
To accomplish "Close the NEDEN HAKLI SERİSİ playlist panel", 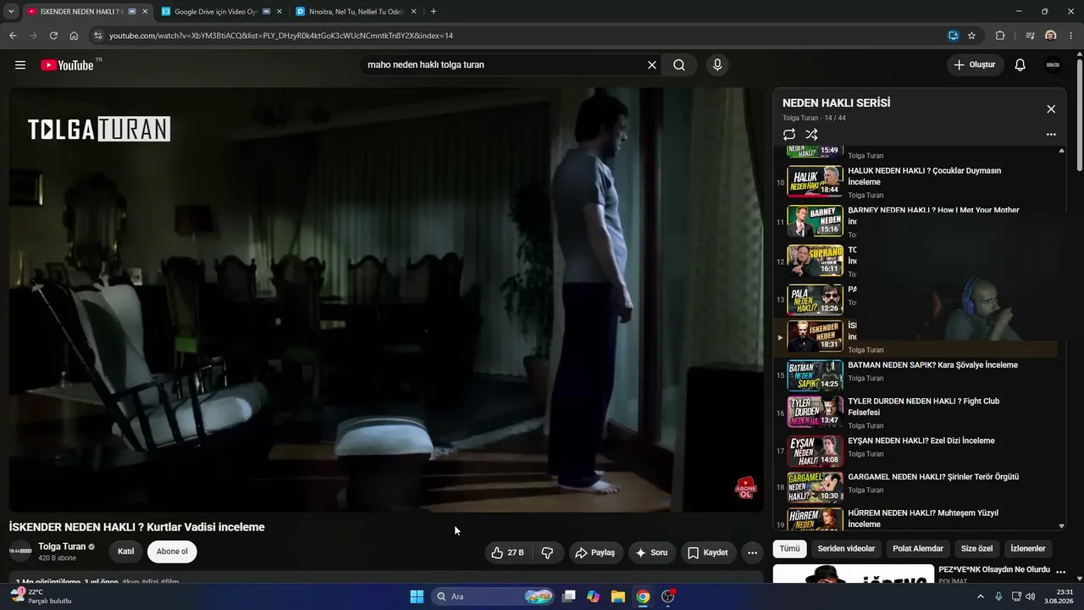I will (x=1051, y=109).
